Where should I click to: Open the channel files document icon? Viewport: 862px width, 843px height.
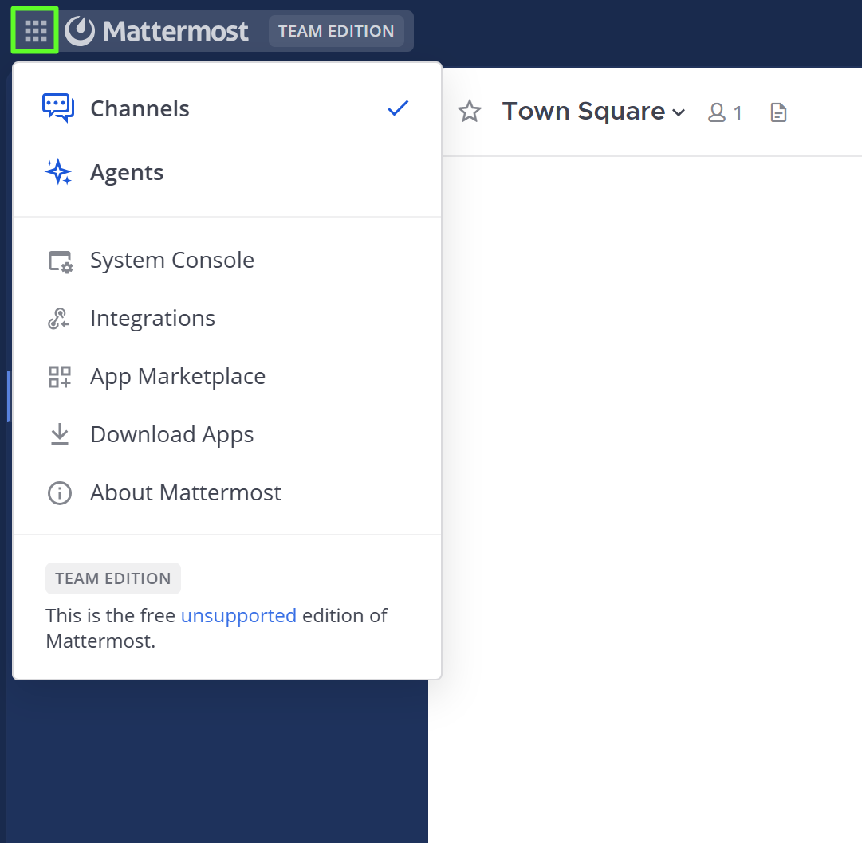coord(778,112)
